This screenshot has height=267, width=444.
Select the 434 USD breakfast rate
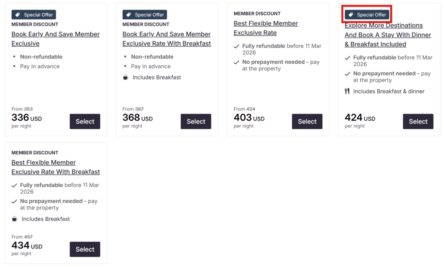[85, 249]
